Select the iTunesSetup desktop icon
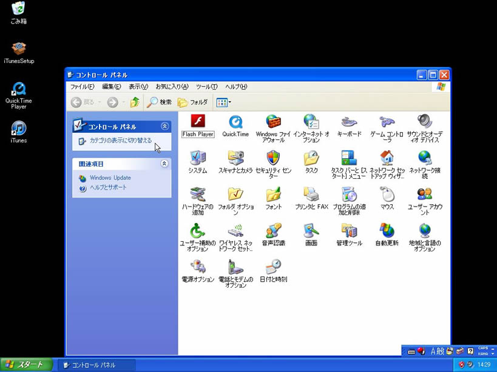The width and height of the screenshot is (497, 372). (19, 53)
